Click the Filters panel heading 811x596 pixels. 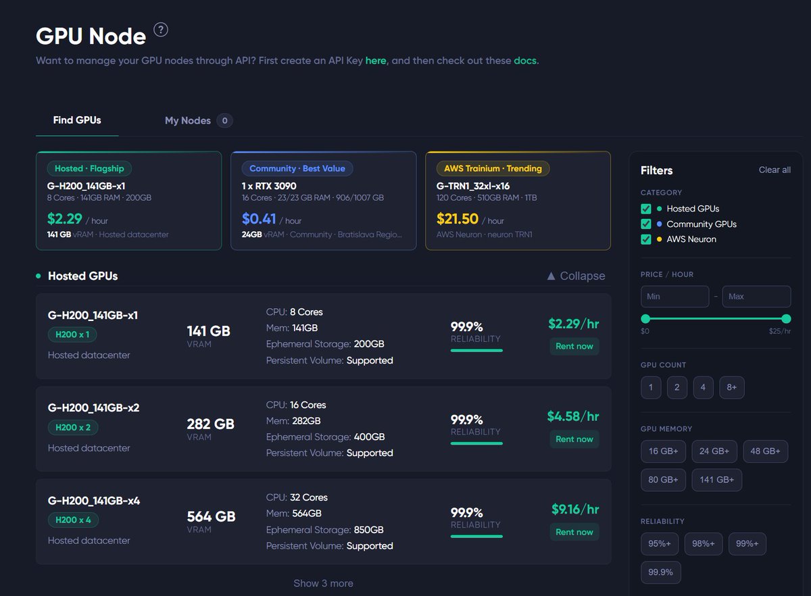(x=657, y=170)
